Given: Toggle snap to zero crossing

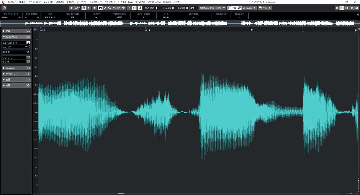Looking at the screenshot, I should click(x=130, y=8).
